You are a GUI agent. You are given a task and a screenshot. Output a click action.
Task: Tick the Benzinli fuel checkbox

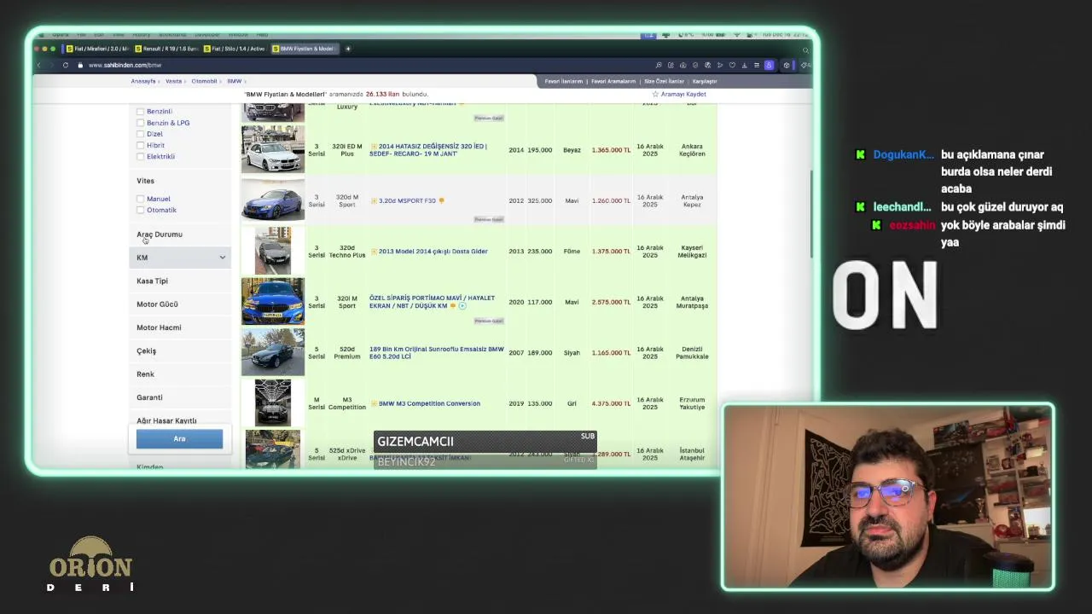(x=141, y=112)
